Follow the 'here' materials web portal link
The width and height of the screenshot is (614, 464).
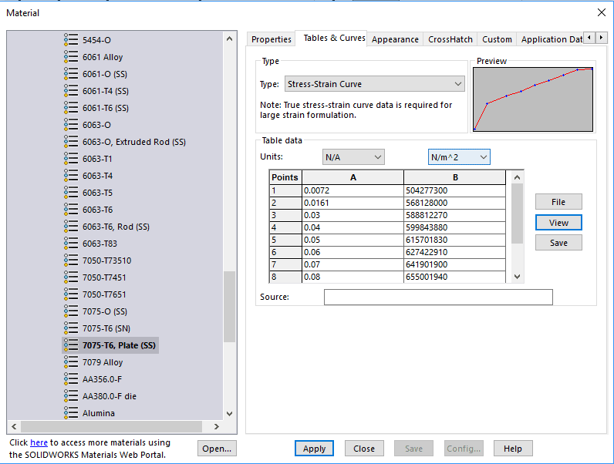point(39,442)
